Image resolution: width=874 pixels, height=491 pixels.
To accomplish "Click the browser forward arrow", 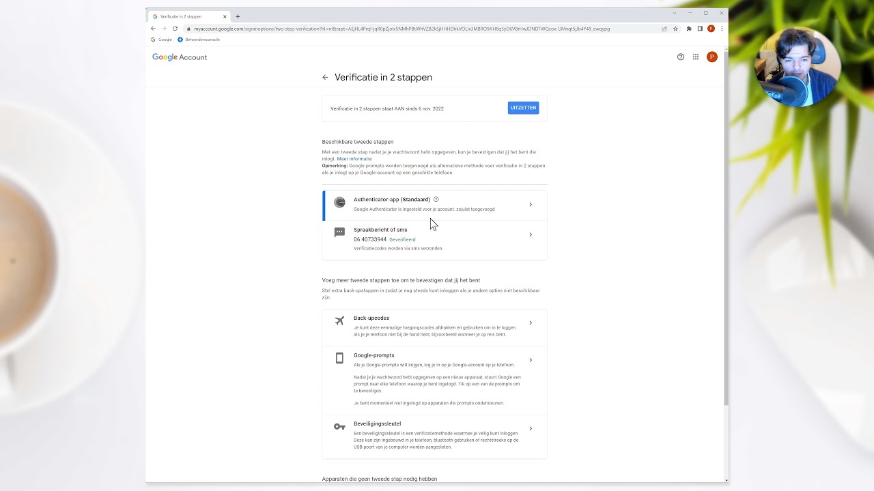I will pyautogui.click(x=164, y=29).
